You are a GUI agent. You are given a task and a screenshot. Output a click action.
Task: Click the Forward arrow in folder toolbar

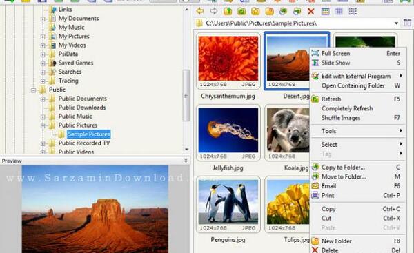click(214, 11)
